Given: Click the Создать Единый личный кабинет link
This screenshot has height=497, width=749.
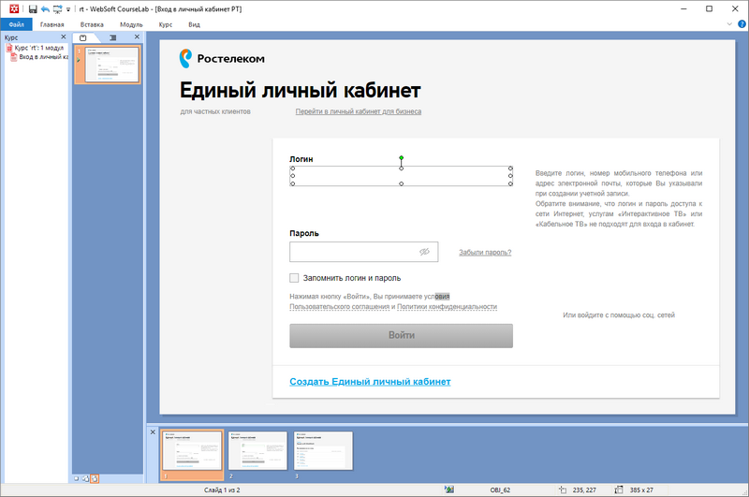Looking at the screenshot, I should (370, 382).
